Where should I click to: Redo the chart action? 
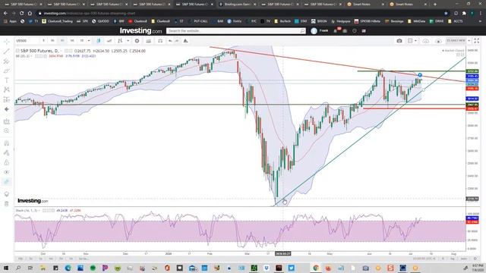[x=177, y=41]
